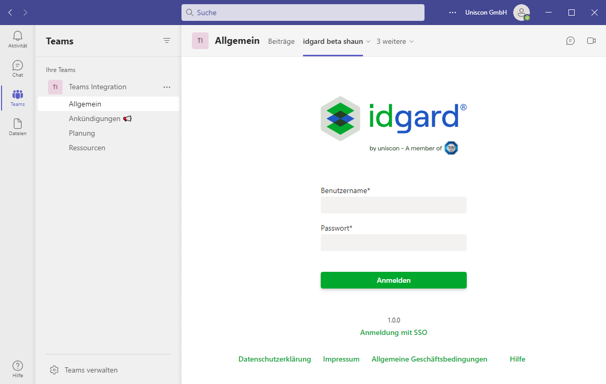
Task: Open Hilfe help in bottom left rail
Action: coord(17,369)
